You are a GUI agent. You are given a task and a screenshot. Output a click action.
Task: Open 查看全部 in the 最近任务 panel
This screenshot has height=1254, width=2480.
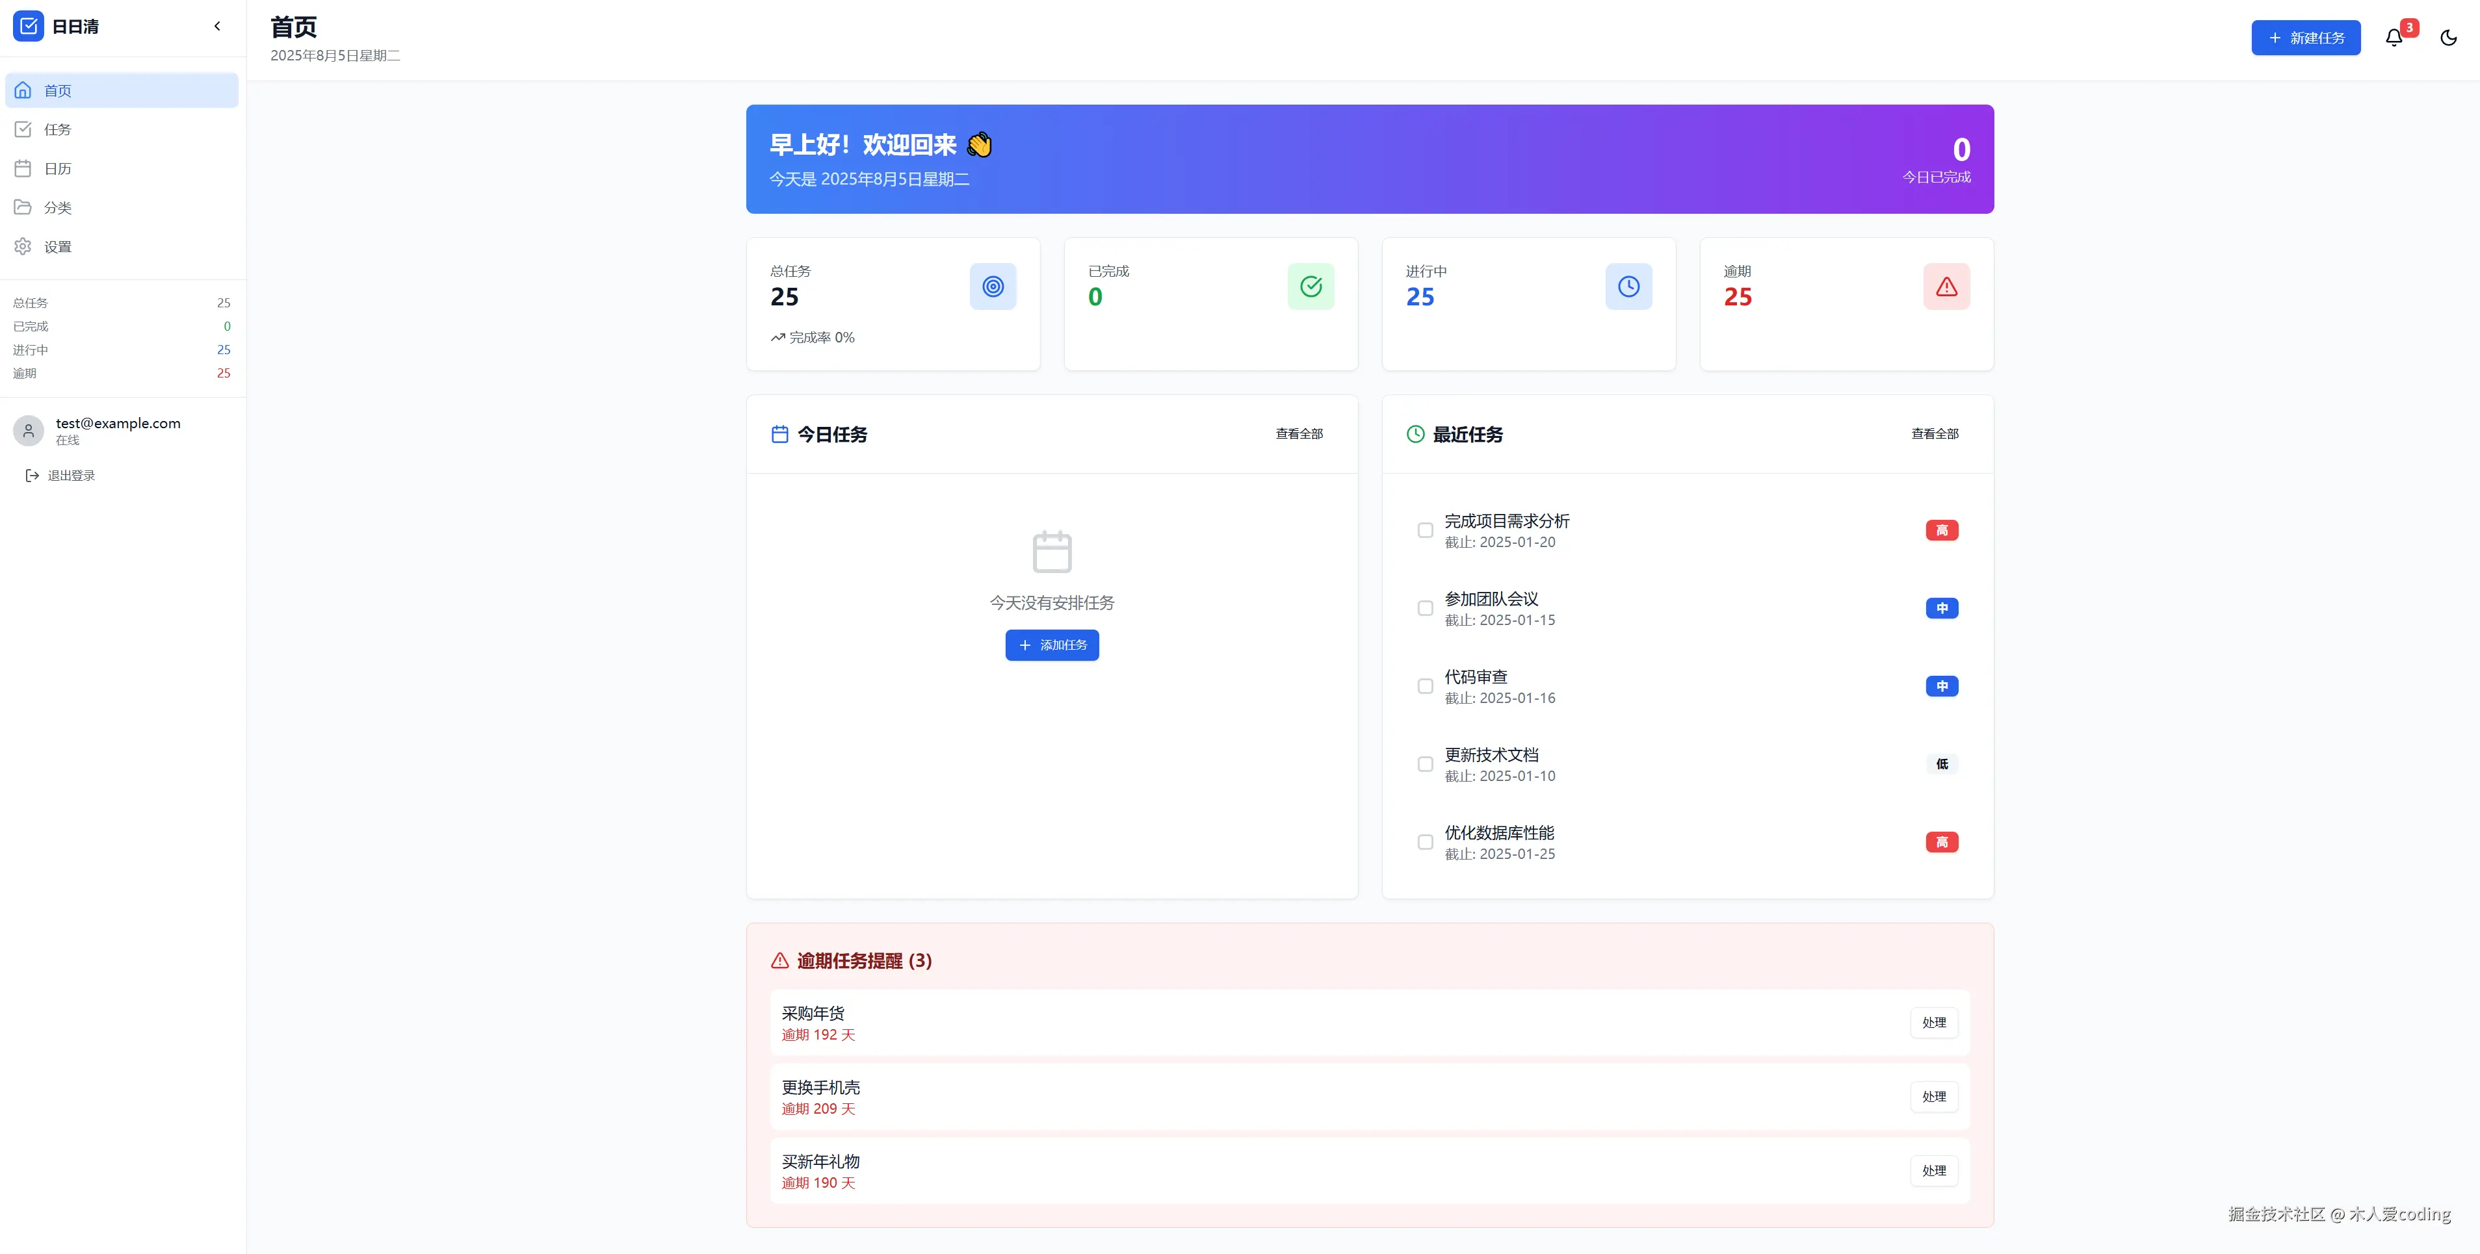tap(1934, 434)
